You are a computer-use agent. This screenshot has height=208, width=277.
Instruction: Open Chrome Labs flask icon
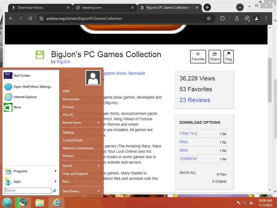tap(237, 18)
